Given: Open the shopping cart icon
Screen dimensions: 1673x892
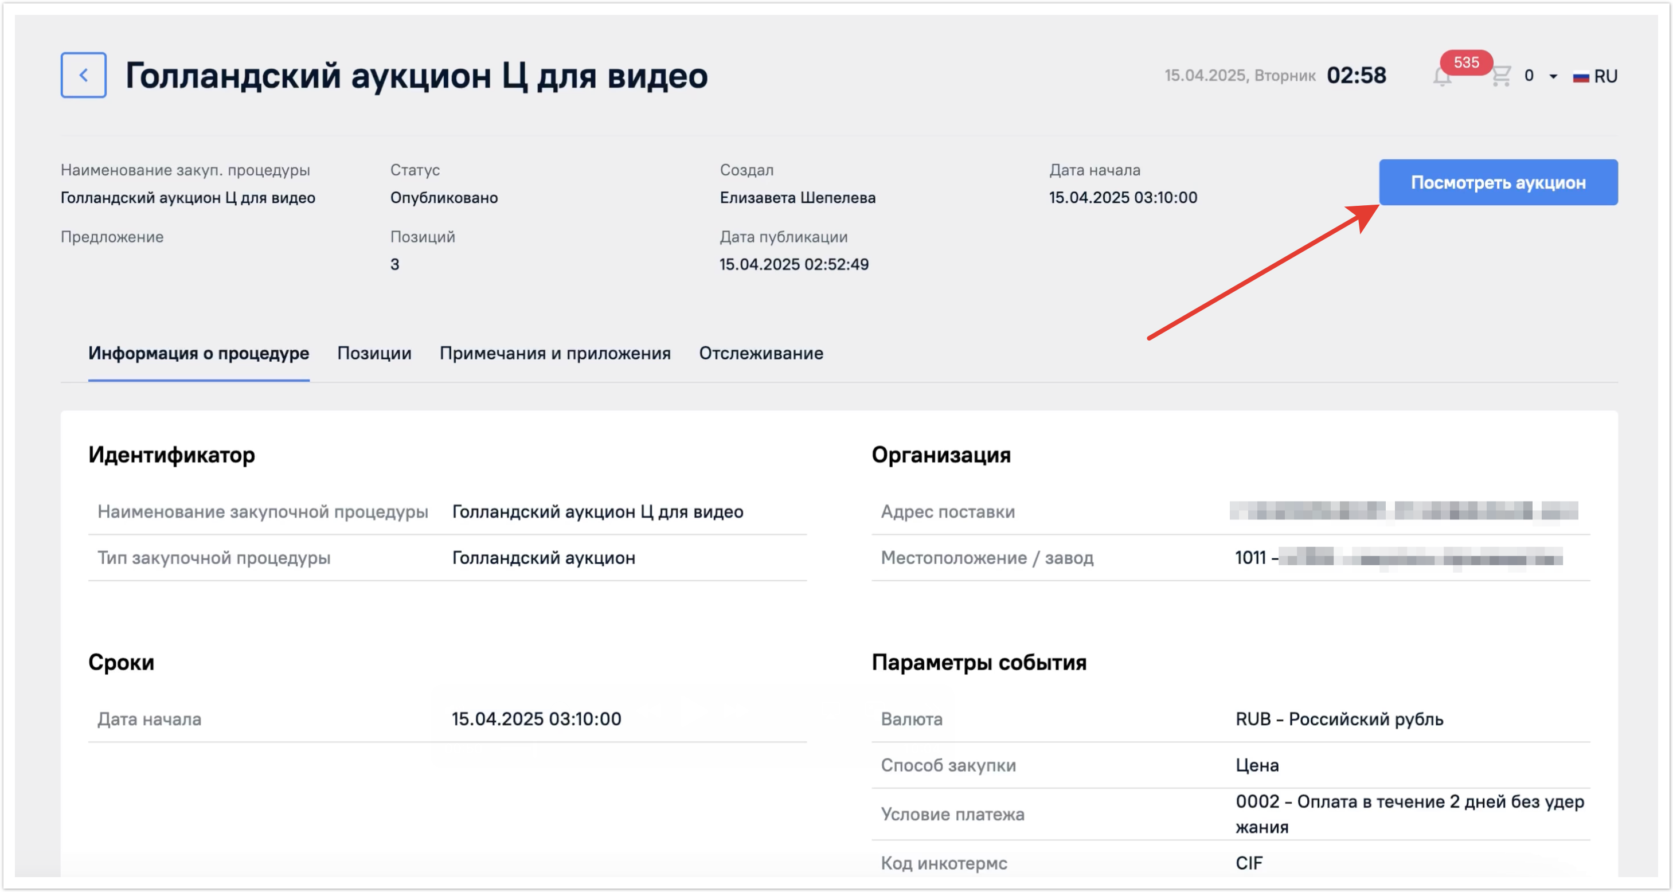Looking at the screenshot, I should pyautogui.click(x=1500, y=77).
